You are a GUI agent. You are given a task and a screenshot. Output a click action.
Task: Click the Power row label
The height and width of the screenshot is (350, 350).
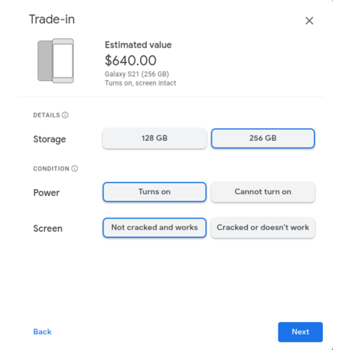pyautogui.click(x=47, y=193)
